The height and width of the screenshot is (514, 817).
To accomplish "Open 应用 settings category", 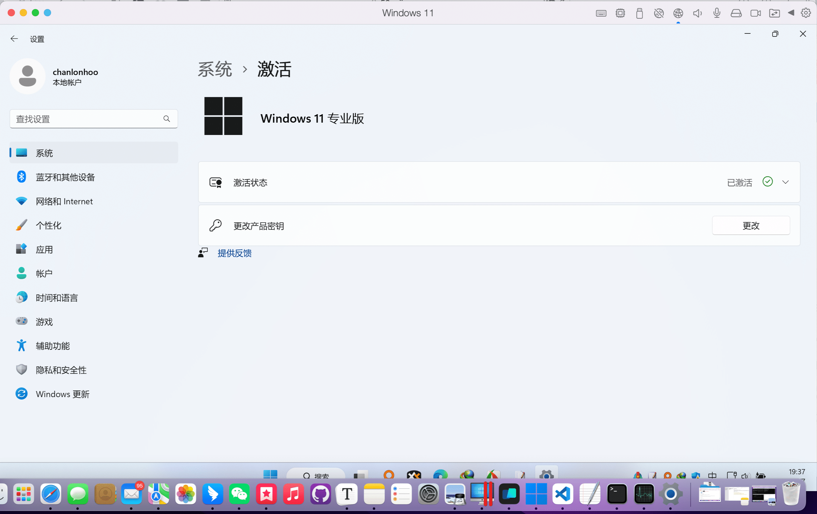I will coord(94,249).
